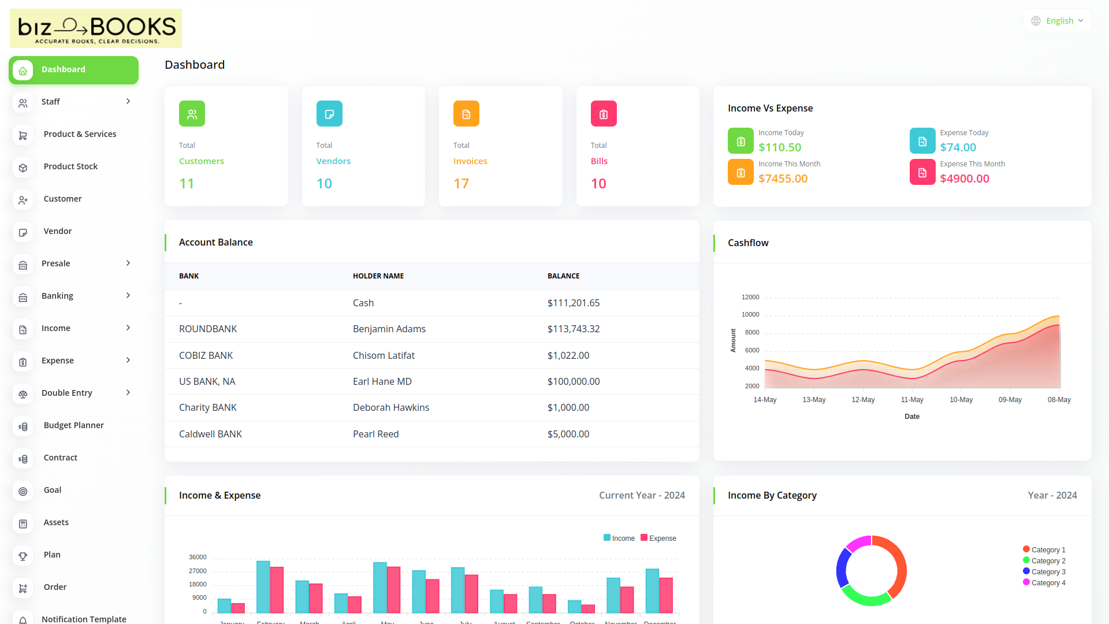This screenshot has height=624, width=1109.
Task: Open the Product & Services menu item
Action: coord(80,134)
